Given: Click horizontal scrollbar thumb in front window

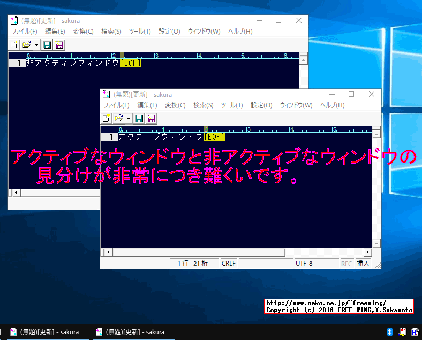Looking at the screenshot, I should coord(199,252).
